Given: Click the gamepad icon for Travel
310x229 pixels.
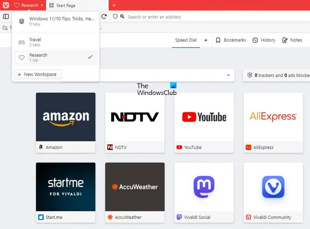Looking at the screenshot, I should [x=22, y=42].
